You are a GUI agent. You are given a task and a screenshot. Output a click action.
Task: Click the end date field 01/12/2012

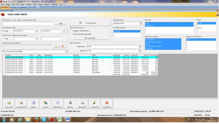[x=51, y=31]
